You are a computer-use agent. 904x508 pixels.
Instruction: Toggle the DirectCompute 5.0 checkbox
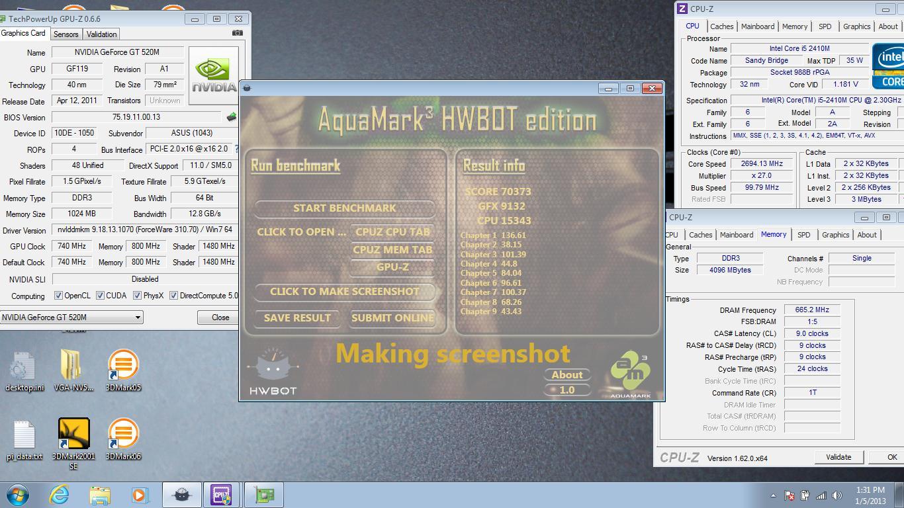pos(173,296)
